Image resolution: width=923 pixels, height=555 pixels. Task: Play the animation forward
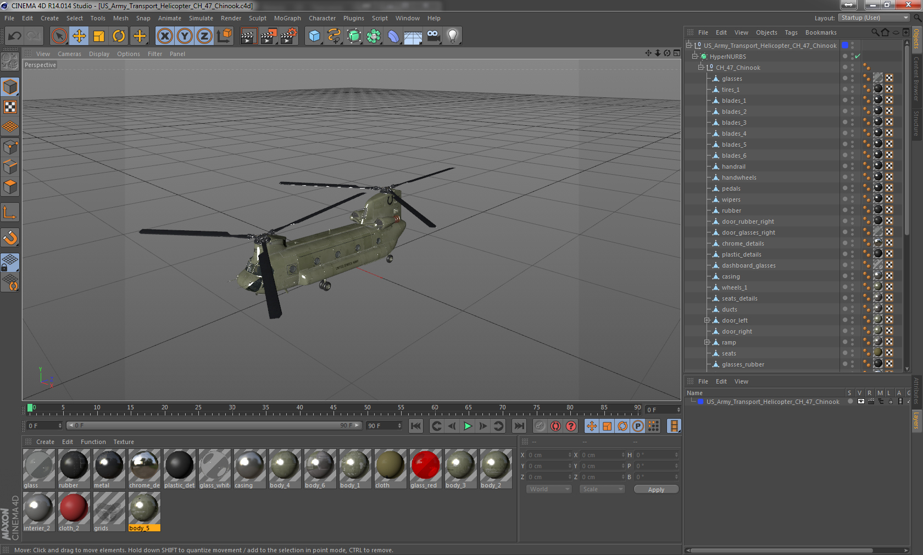tap(468, 426)
